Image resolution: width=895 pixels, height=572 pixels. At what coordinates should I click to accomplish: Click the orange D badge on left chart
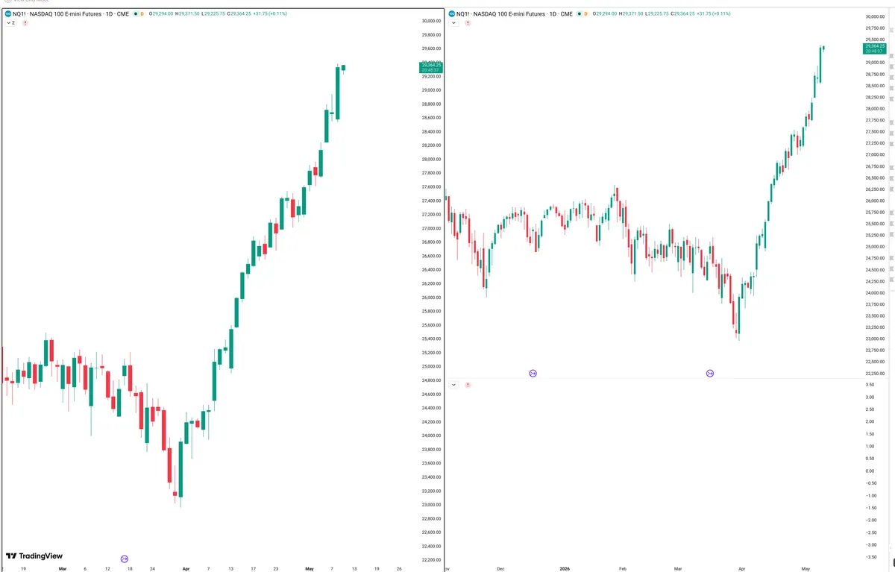coord(142,13)
